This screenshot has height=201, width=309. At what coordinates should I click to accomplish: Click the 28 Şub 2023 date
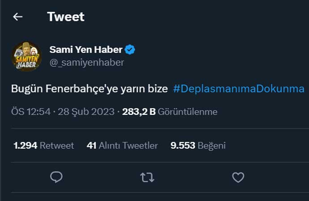(86, 112)
